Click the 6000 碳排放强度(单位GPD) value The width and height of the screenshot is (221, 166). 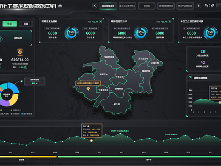click(122, 33)
